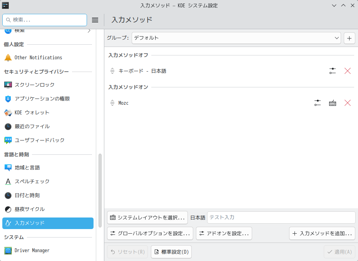Select 地域と言語 in sidebar

coord(48,168)
